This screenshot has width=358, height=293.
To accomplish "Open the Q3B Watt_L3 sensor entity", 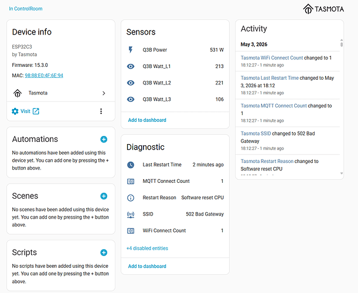I will (175, 100).
